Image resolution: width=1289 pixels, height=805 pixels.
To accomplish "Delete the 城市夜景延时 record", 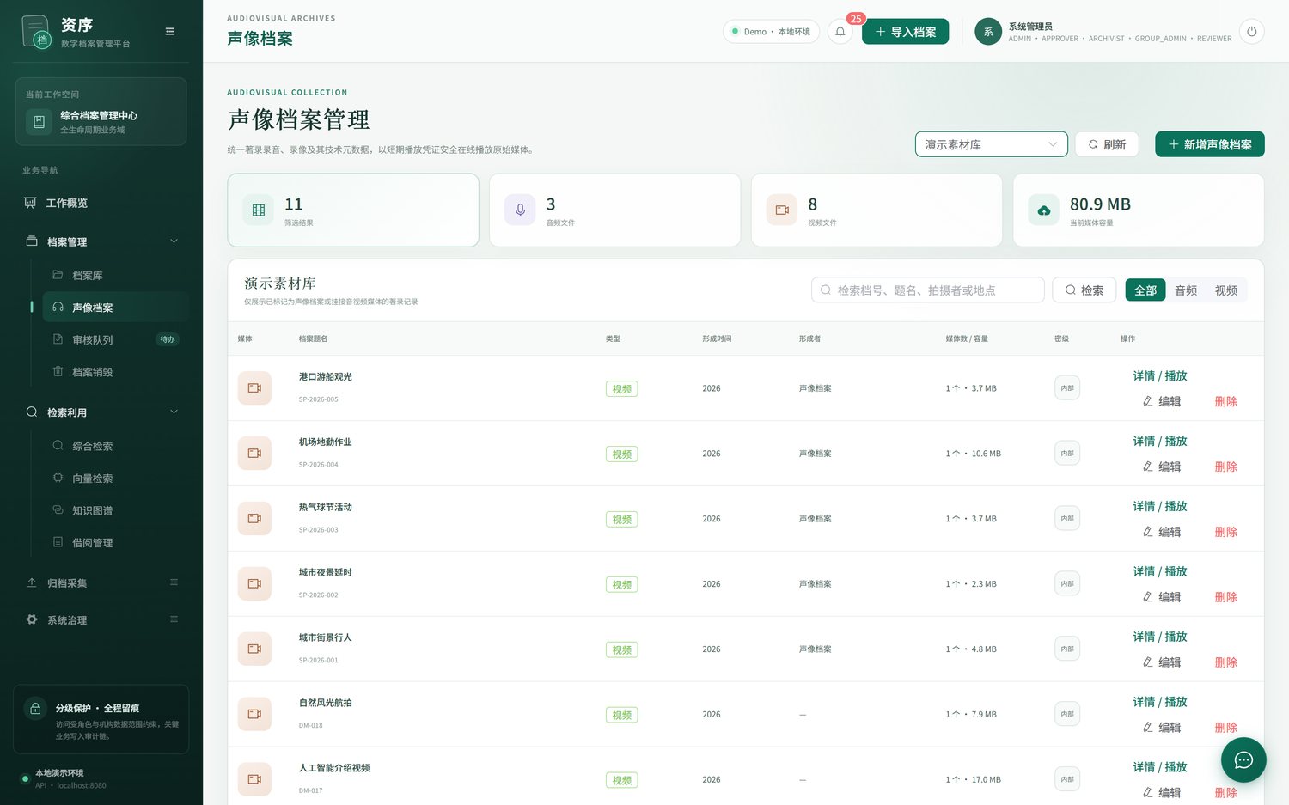I will pyautogui.click(x=1225, y=597).
